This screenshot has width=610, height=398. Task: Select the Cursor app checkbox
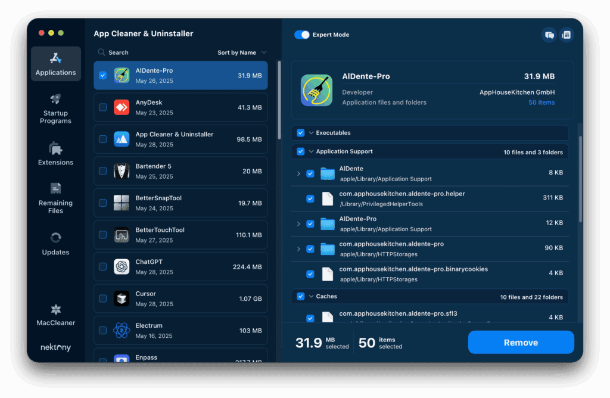(x=102, y=298)
